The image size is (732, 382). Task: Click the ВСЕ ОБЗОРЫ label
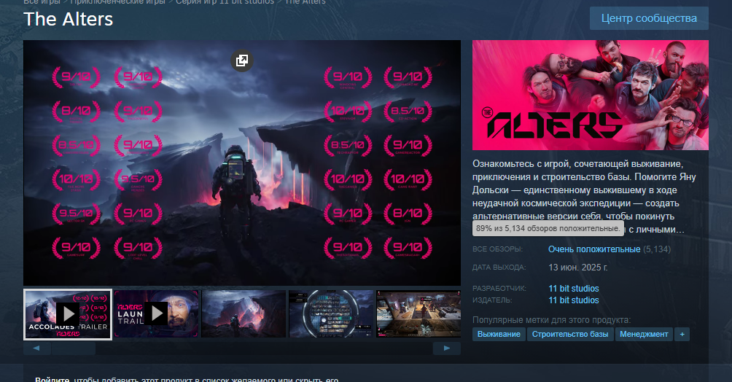498,249
